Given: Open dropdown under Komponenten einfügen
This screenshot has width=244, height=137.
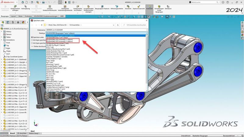Looking at the screenshot, I should 15,13.
